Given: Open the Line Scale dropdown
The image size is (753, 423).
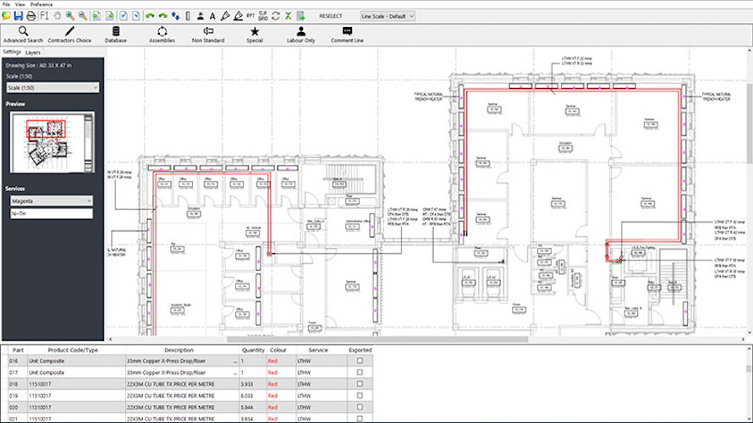Looking at the screenshot, I should [387, 16].
